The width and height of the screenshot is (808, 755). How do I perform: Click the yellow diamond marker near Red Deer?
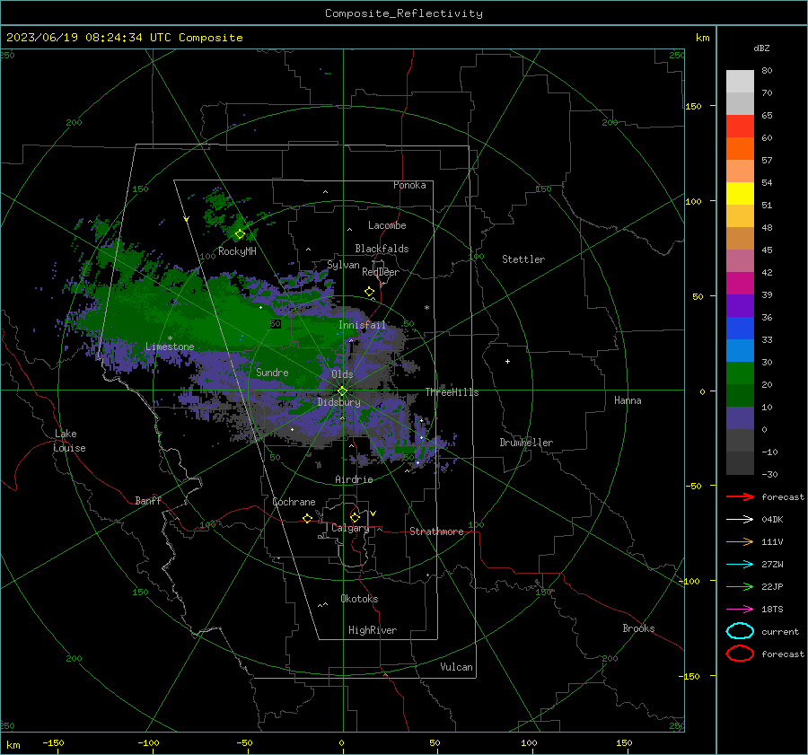pos(370,292)
